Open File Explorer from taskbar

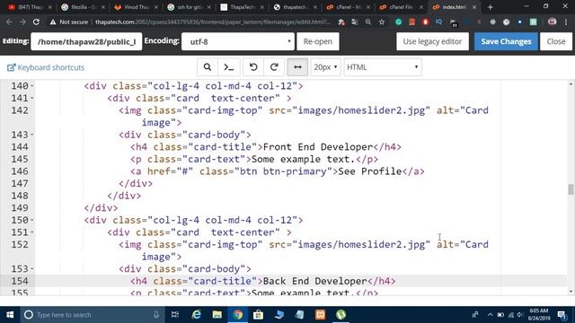point(217,315)
